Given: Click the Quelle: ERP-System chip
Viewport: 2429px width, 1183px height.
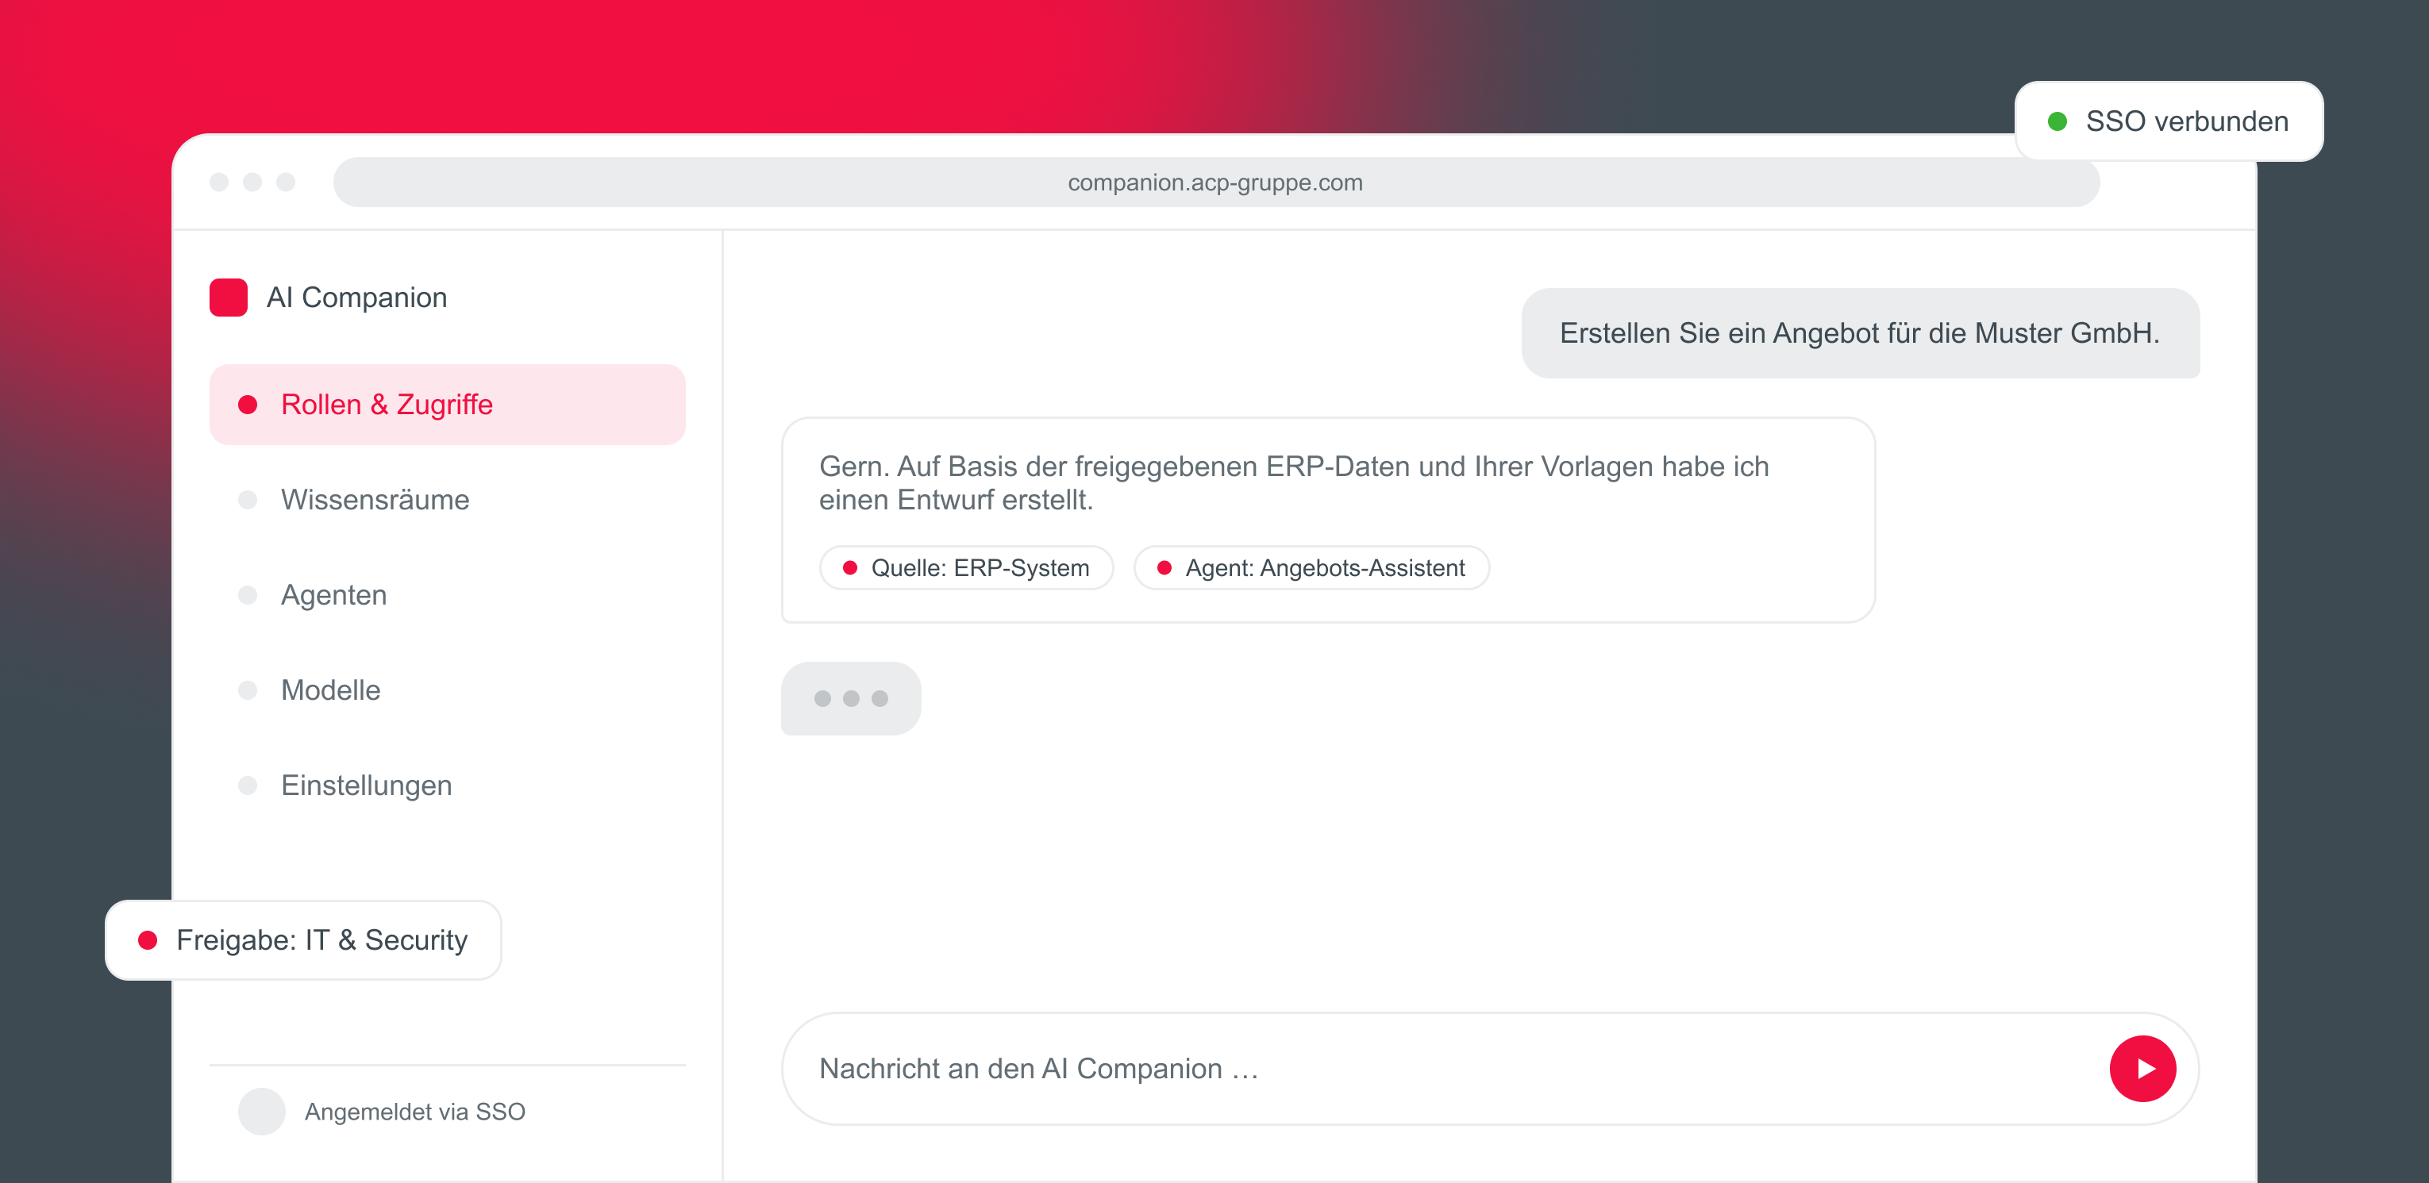Looking at the screenshot, I should click(967, 567).
